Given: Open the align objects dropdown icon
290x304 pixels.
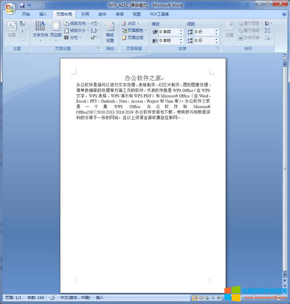Looking at the screenshot, I should click(x=269, y=24).
